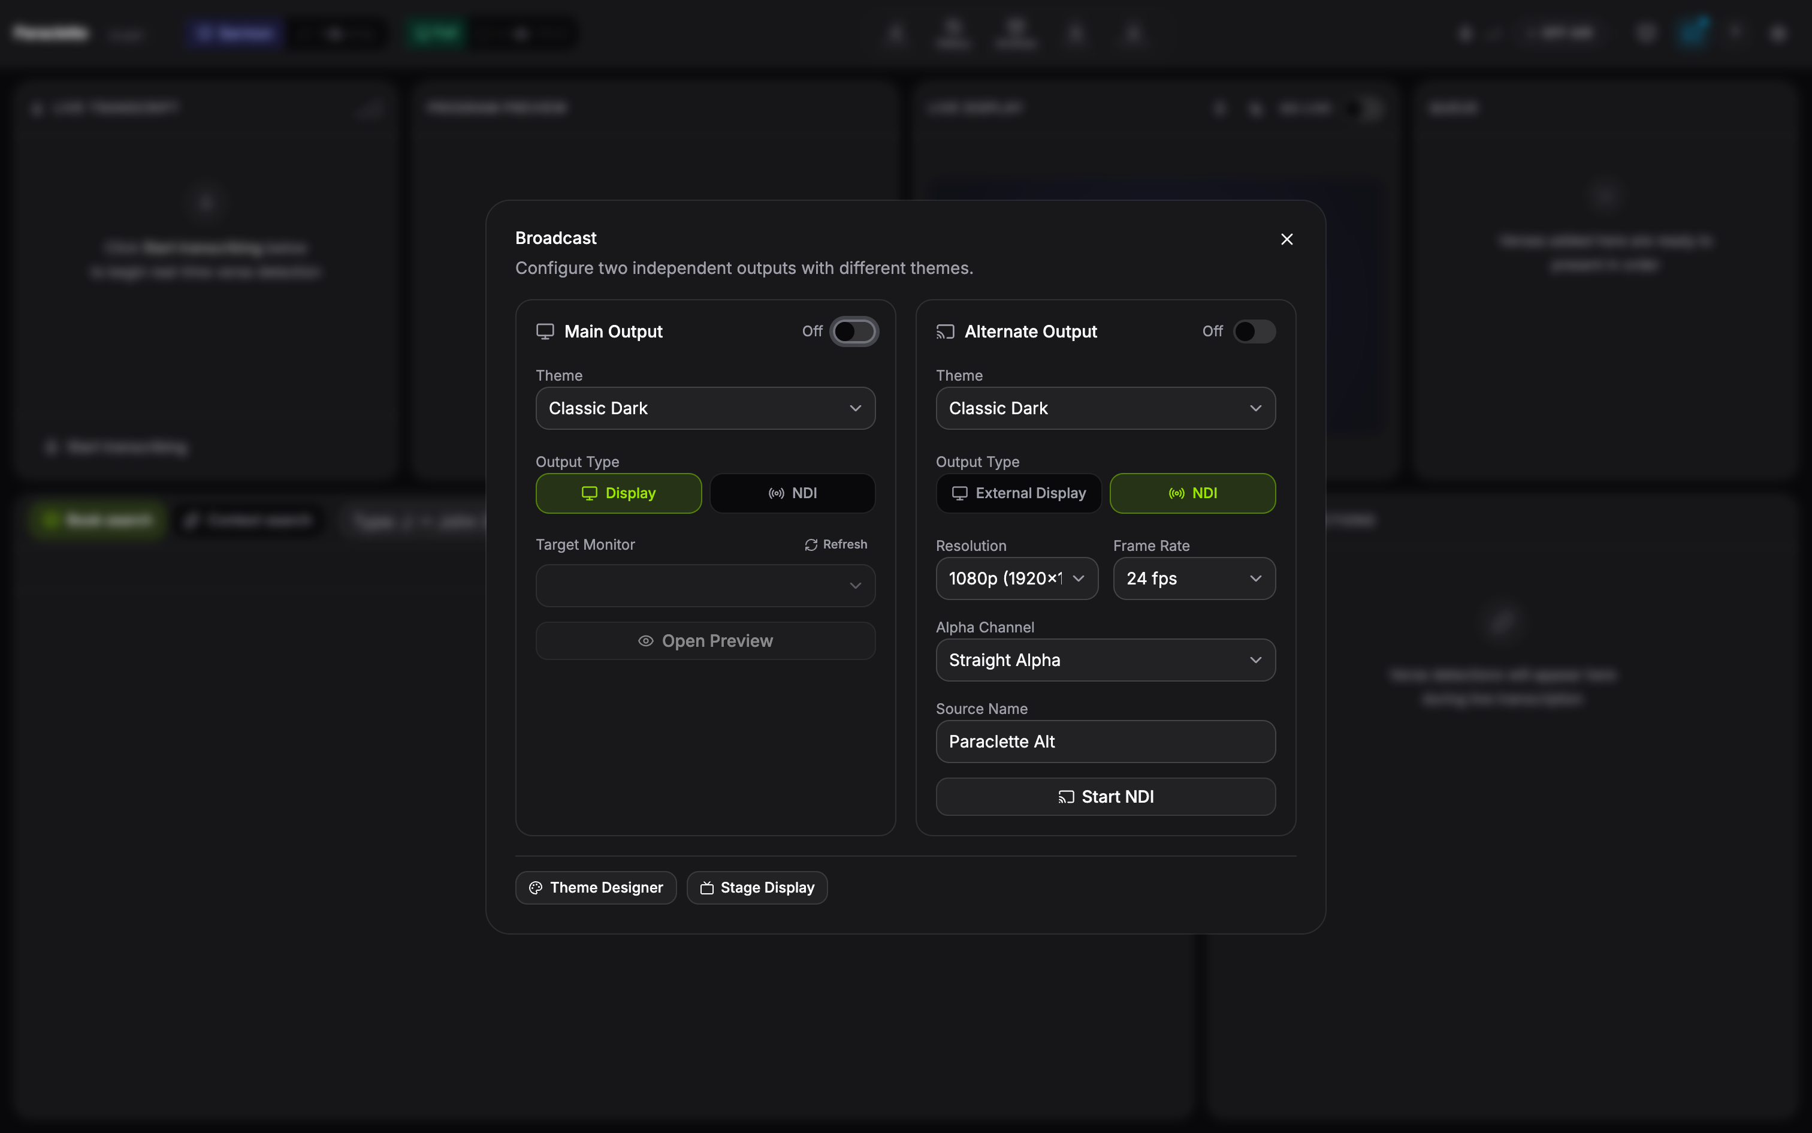
Task: Select Display as Main Output type
Action: pos(618,493)
